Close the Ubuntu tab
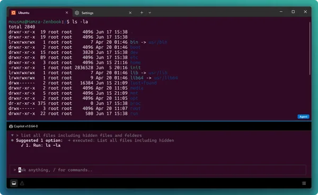 (x=67, y=13)
